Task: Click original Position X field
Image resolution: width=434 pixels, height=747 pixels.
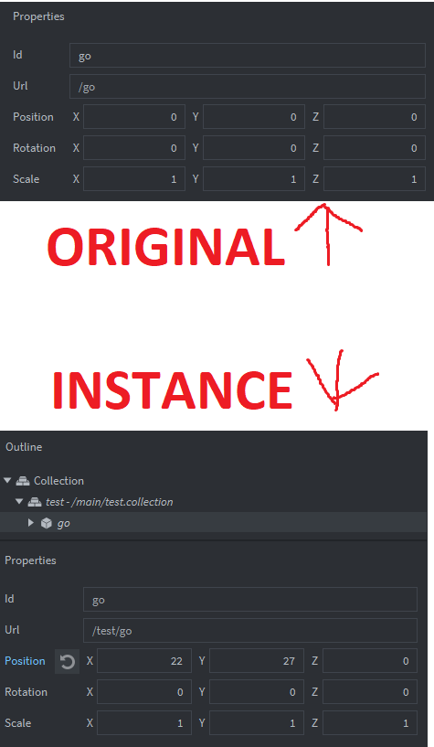Action: (134, 117)
